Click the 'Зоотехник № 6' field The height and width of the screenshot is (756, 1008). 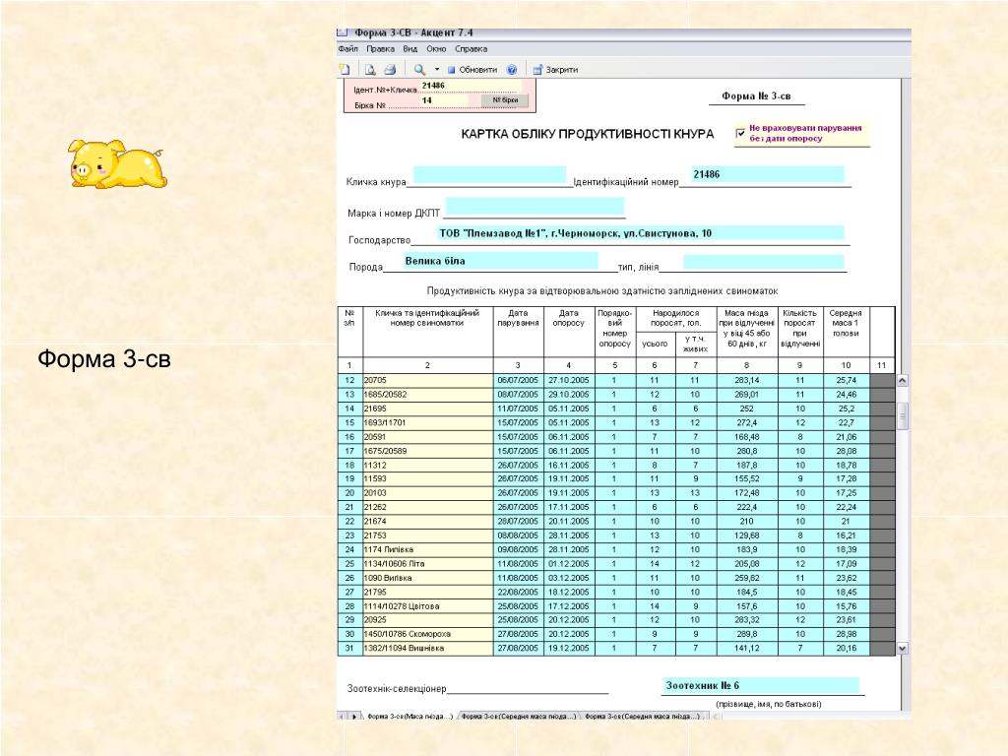pos(761,686)
